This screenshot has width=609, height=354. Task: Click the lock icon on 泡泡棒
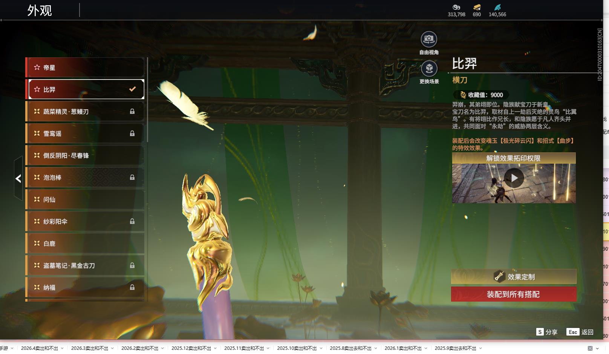point(132,177)
